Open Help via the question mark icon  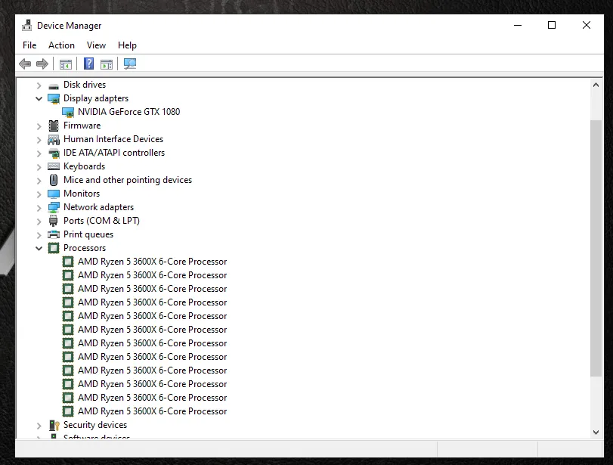tap(88, 64)
